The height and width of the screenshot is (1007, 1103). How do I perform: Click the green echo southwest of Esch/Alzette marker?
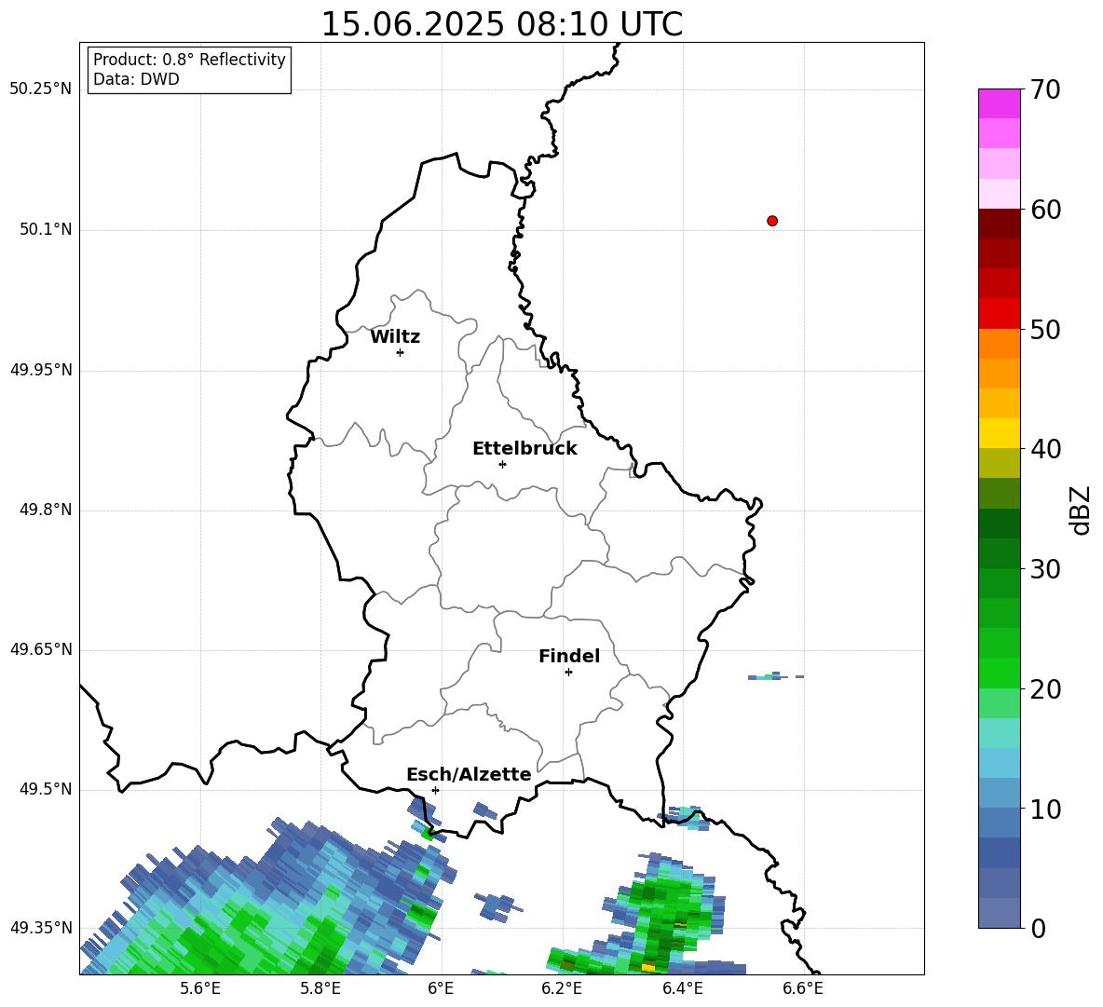coord(427,835)
